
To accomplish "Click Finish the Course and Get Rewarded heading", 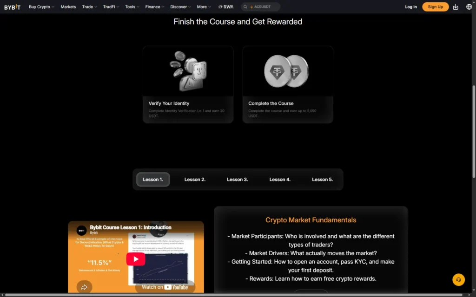I will click(x=238, y=21).
